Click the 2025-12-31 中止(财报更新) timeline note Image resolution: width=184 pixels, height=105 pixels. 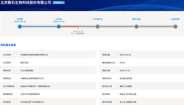click(x=78, y=32)
